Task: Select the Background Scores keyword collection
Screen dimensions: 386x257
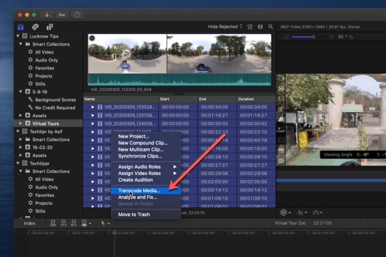Action: coord(55,100)
